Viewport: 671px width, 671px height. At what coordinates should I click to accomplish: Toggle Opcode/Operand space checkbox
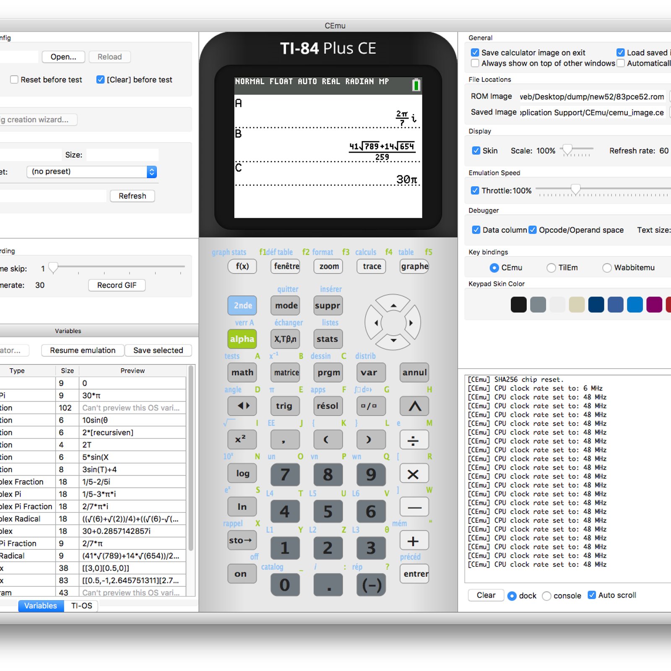[x=533, y=230]
